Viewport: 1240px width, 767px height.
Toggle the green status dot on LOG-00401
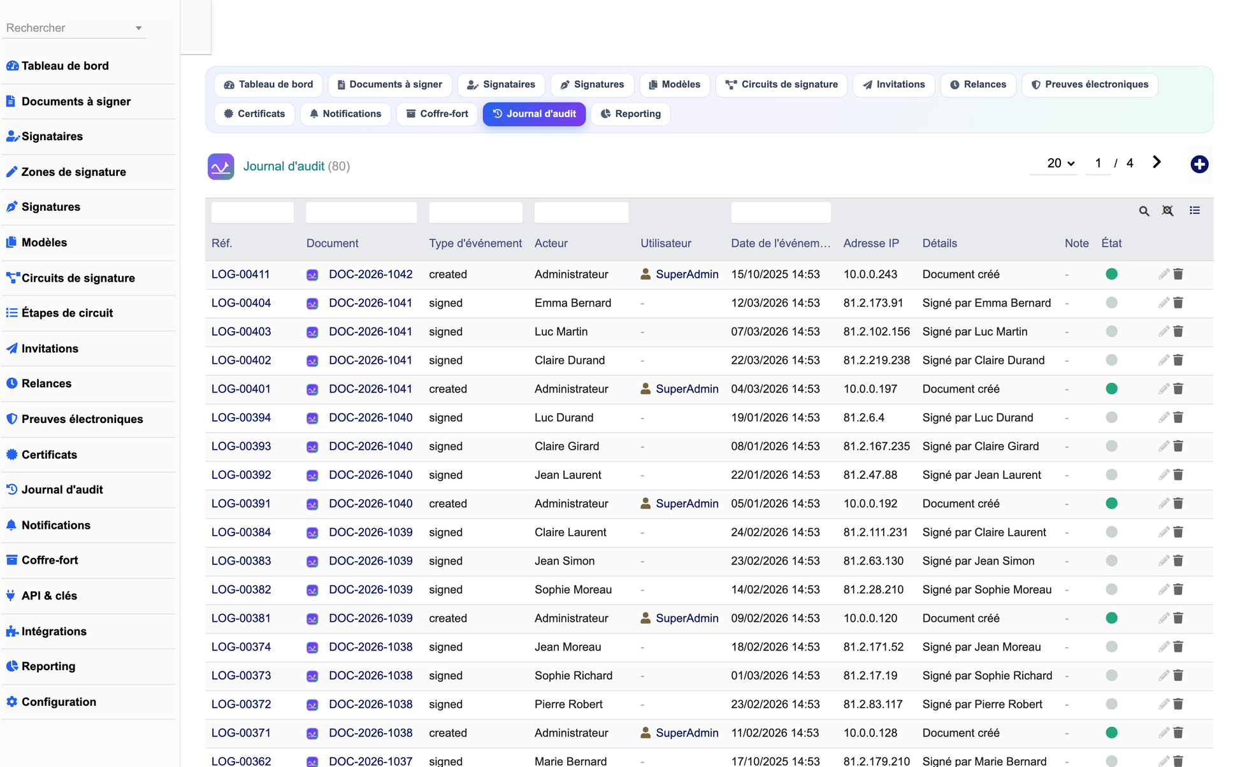pos(1111,389)
